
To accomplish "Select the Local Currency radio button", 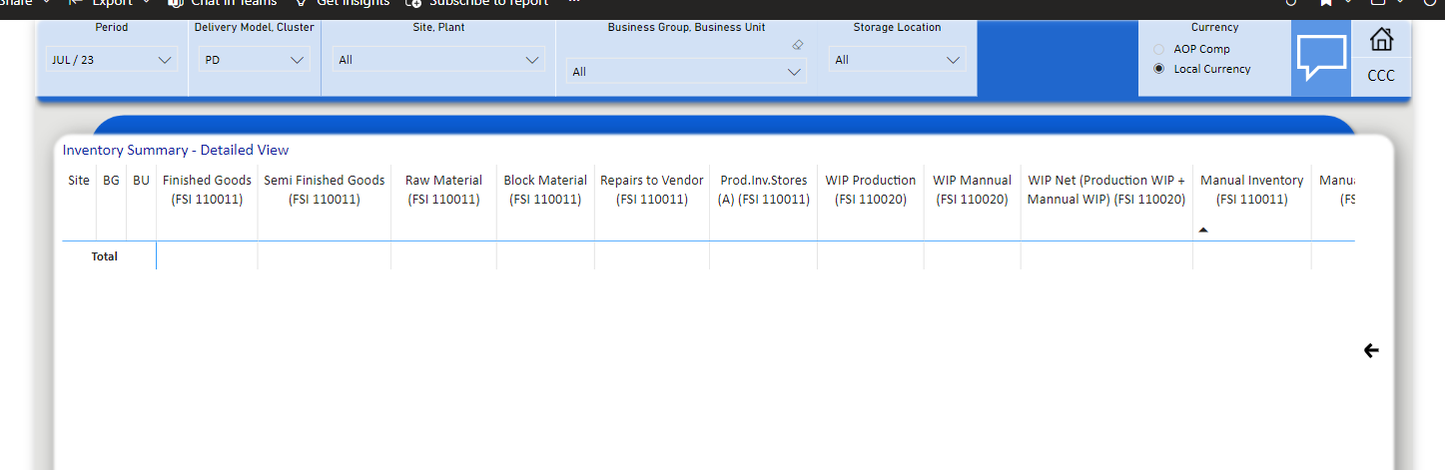I will pyautogui.click(x=1158, y=69).
